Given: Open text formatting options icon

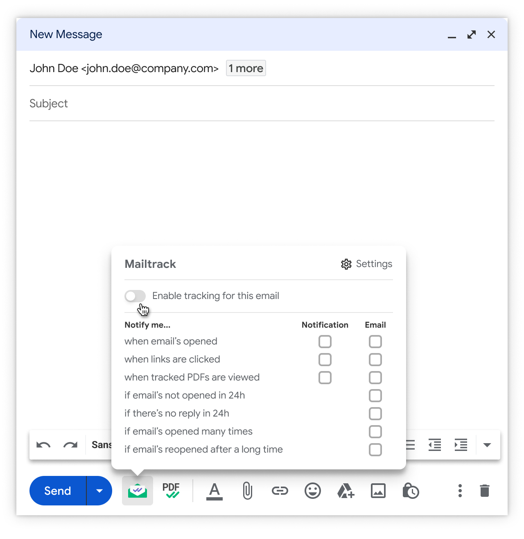Looking at the screenshot, I should (x=215, y=491).
